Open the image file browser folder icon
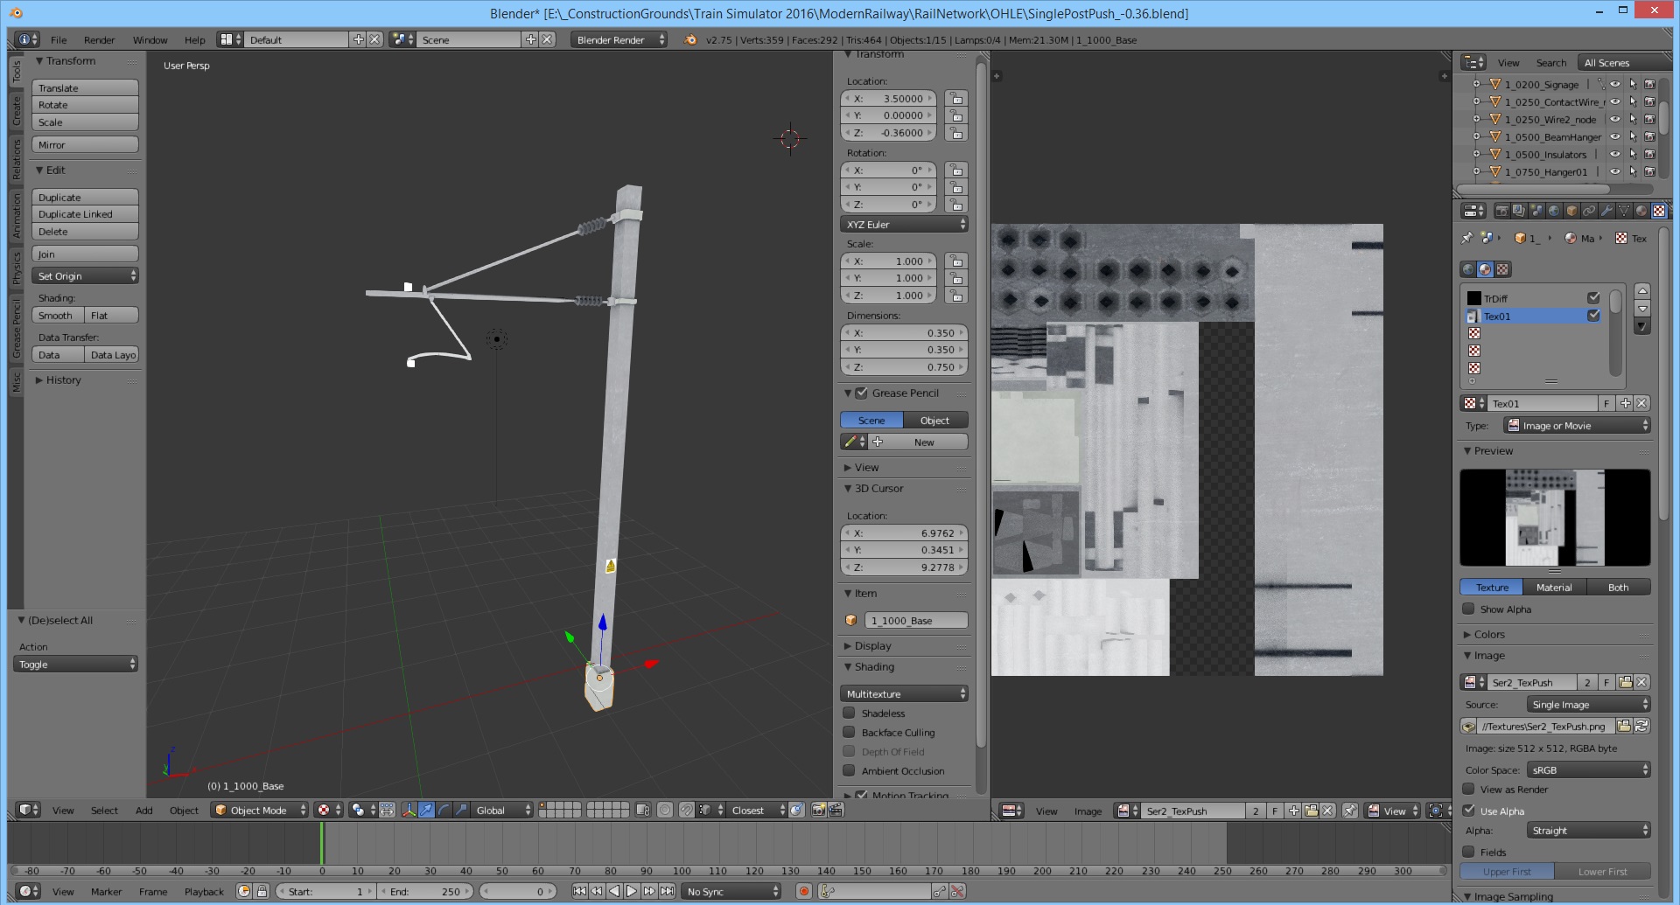Screen dimensions: 1680x905 point(1624,727)
